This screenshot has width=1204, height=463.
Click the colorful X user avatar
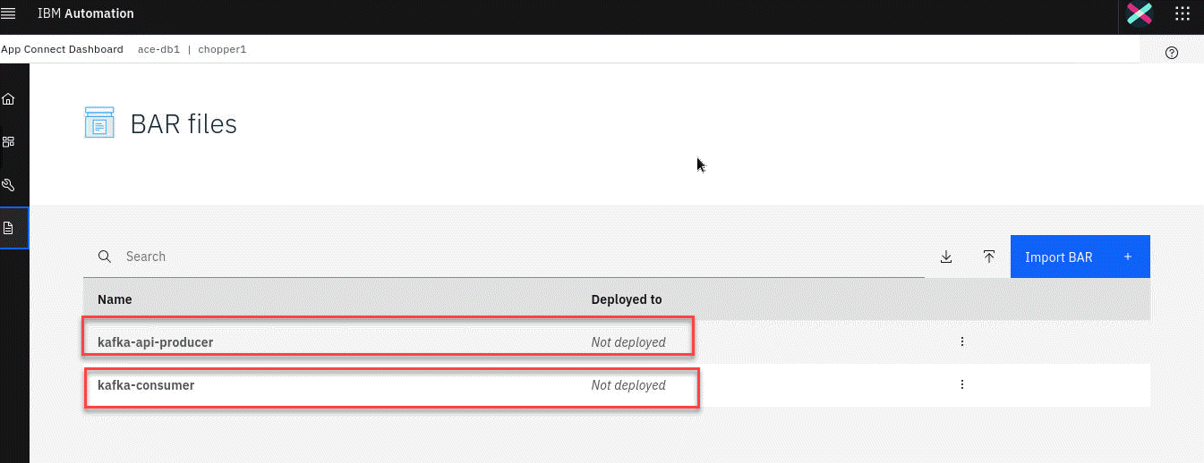tap(1140, 13)
